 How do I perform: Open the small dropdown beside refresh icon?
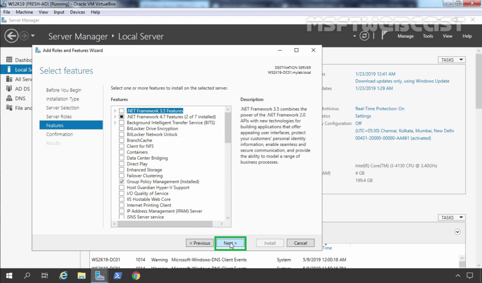point(354,36)
